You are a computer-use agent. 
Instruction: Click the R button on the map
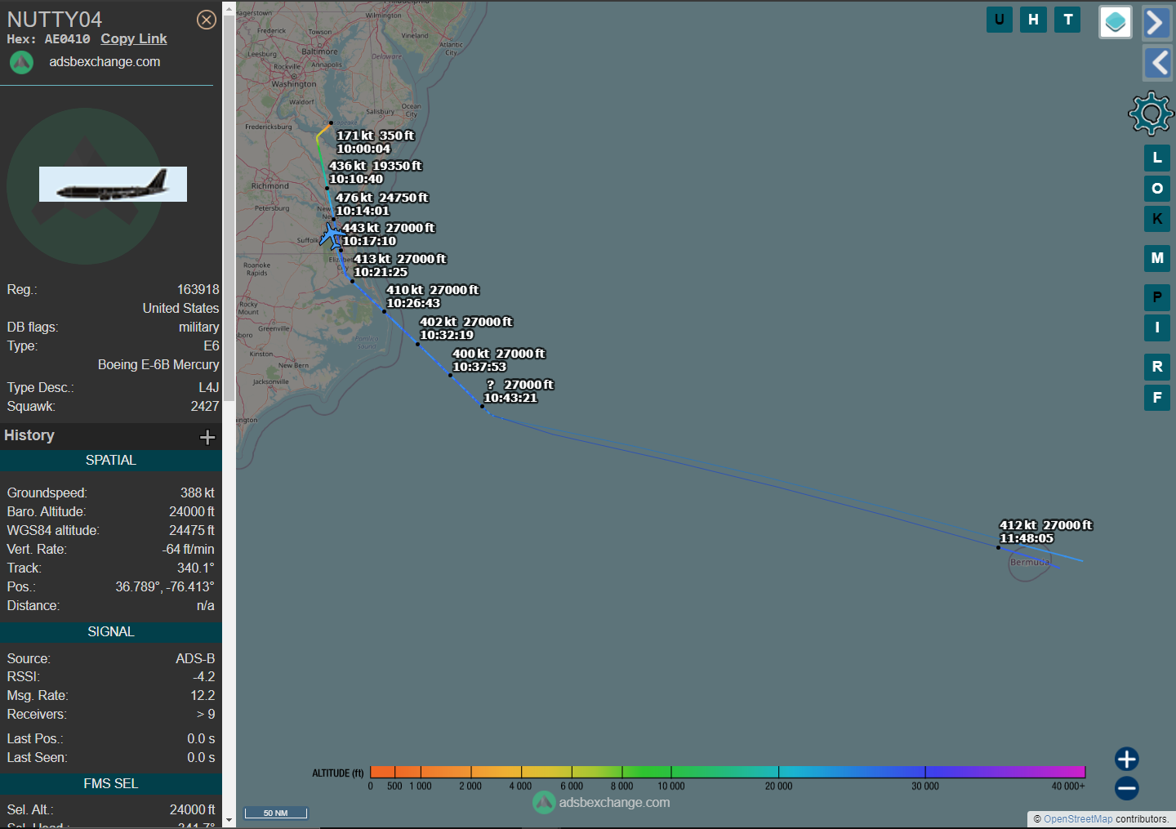point(1157,367)
